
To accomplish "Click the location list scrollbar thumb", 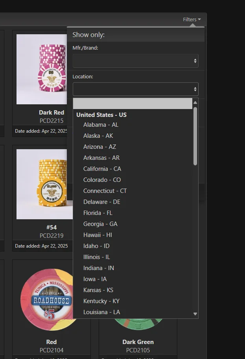I will coord(195,136).
